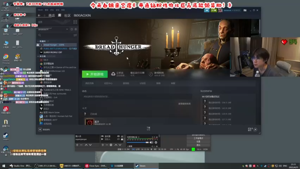The height and width of the screenshot is (169, 300).
Task: Click Dread Hunger logo banner
Action: pyautogui.click(x=117, y=47)
